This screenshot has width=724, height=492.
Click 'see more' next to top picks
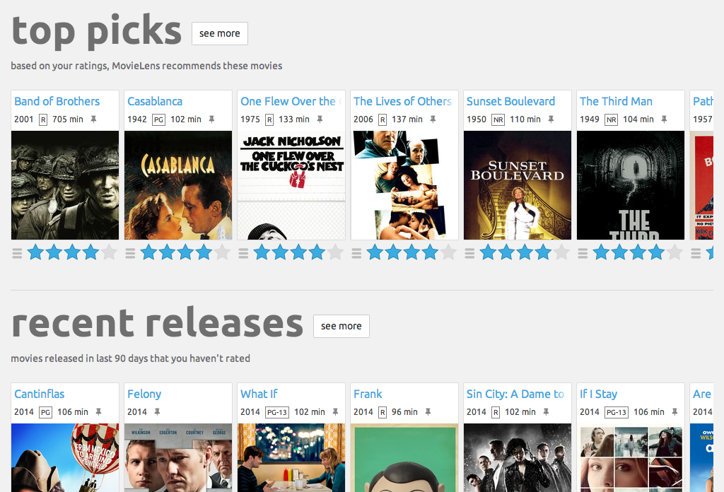(x=219, y=33)
